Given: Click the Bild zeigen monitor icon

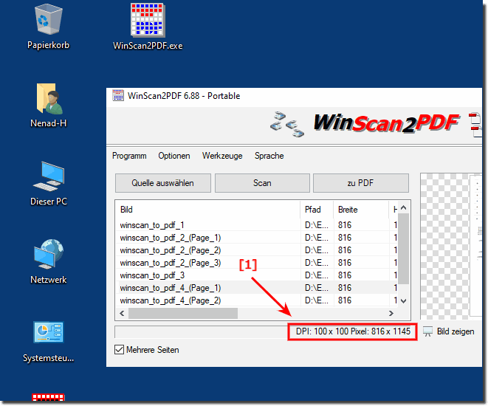Looking at the screenshot, I should pos(427,331).
